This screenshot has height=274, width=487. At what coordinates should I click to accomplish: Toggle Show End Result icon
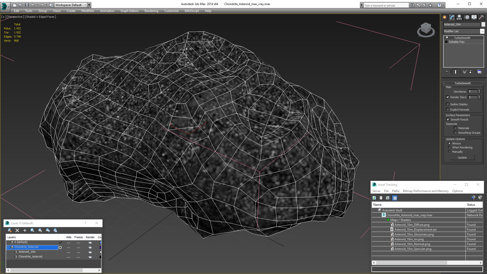pyautogui.click(x=456, y=72)
